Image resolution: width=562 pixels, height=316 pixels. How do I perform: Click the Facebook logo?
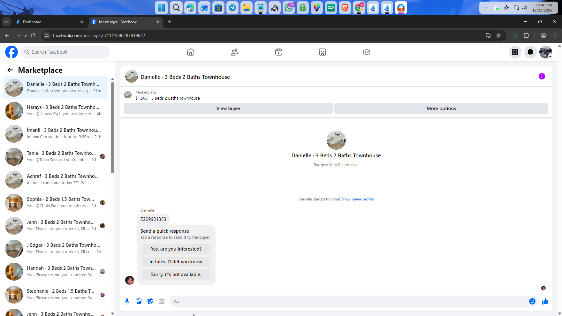coord(11,52)
